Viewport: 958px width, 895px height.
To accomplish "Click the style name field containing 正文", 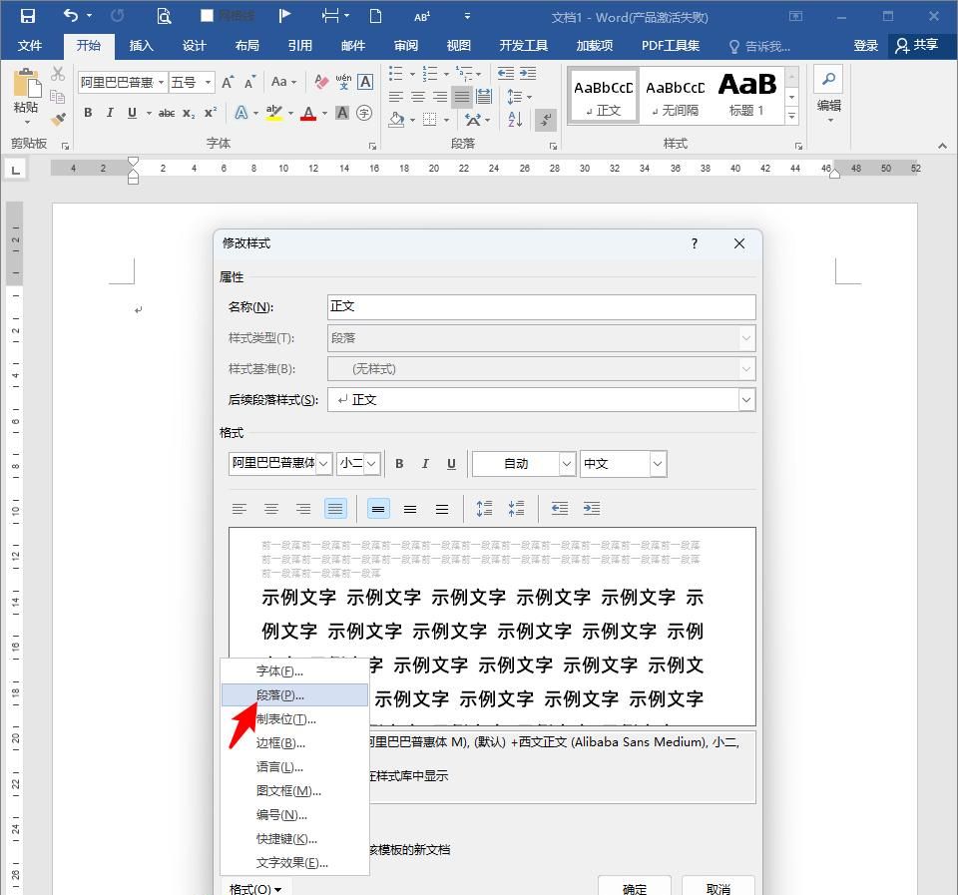I will click(539, 306).
